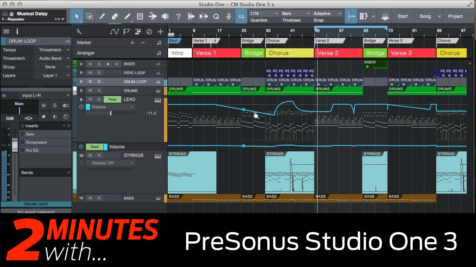
Task: Click the channel volume fader handle
Action: (15, 145)
